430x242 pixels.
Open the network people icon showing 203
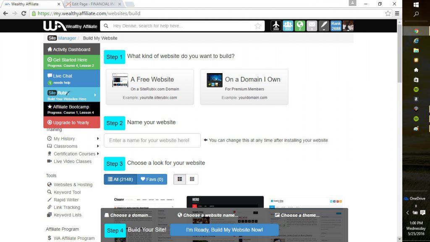pyautogui.click(x=288, y=26)
